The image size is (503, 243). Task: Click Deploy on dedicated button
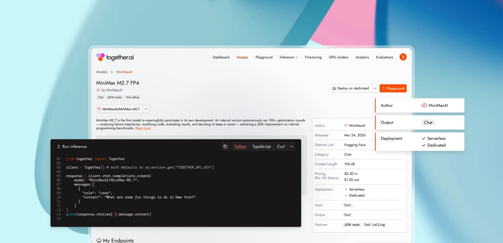pyautogui.click(x=351, y=88)
